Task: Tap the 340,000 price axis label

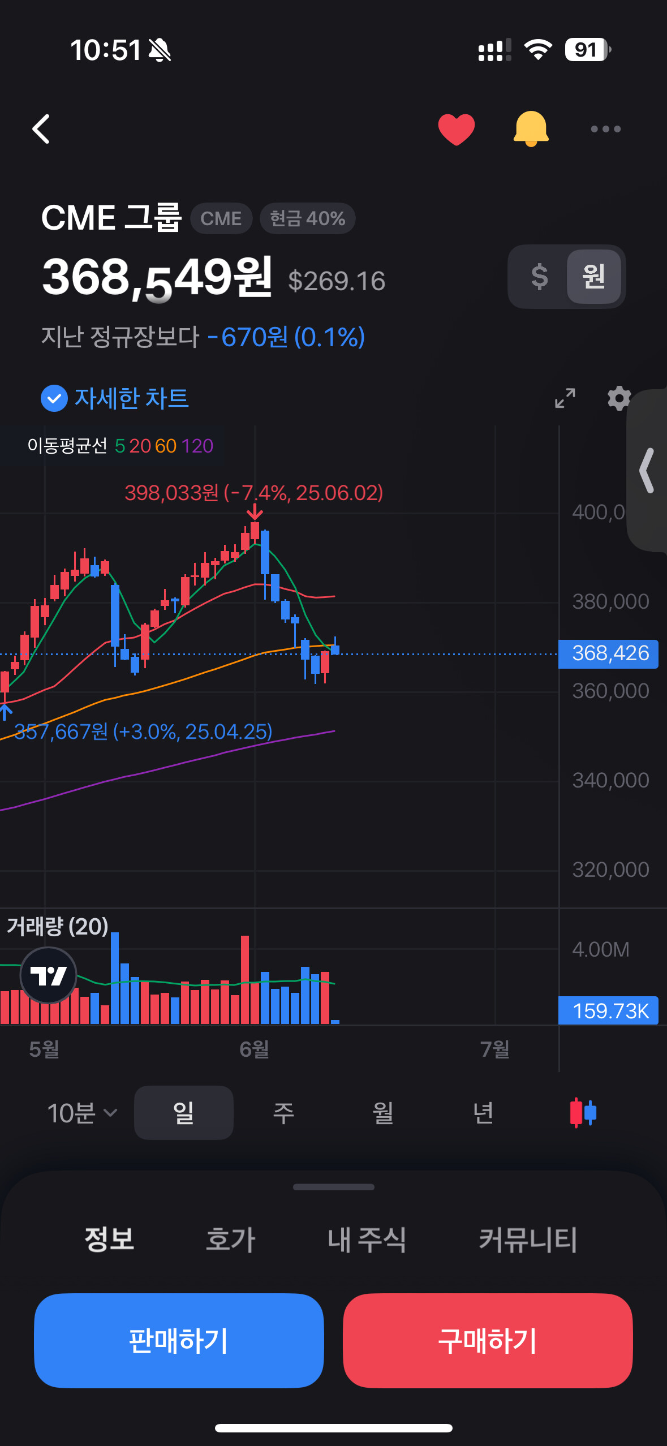Action: click(610, 780)
